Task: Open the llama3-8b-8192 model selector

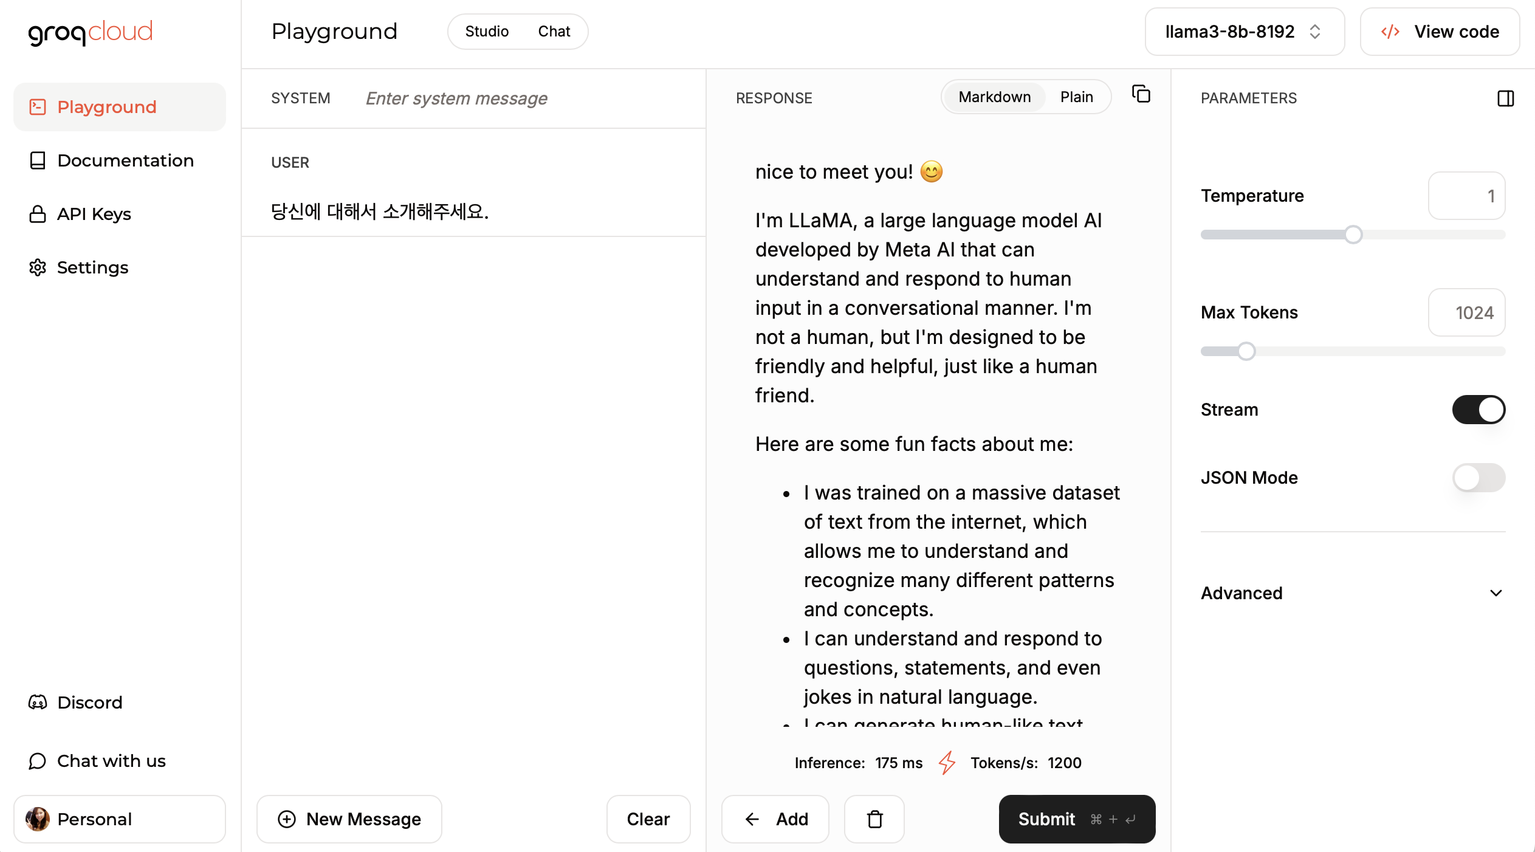Action: pyautogui.click(x=1243, y=32)
